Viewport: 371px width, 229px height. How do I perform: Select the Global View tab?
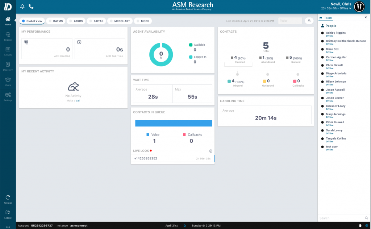coord(32,21)
